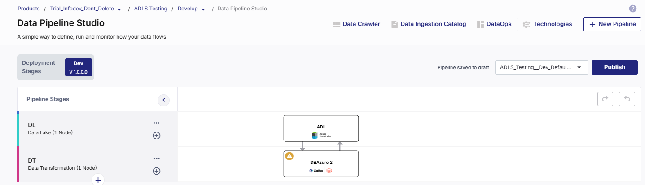Go to Products breadcrumb
This screenshot has width=645, height=185.
point(29,9)
